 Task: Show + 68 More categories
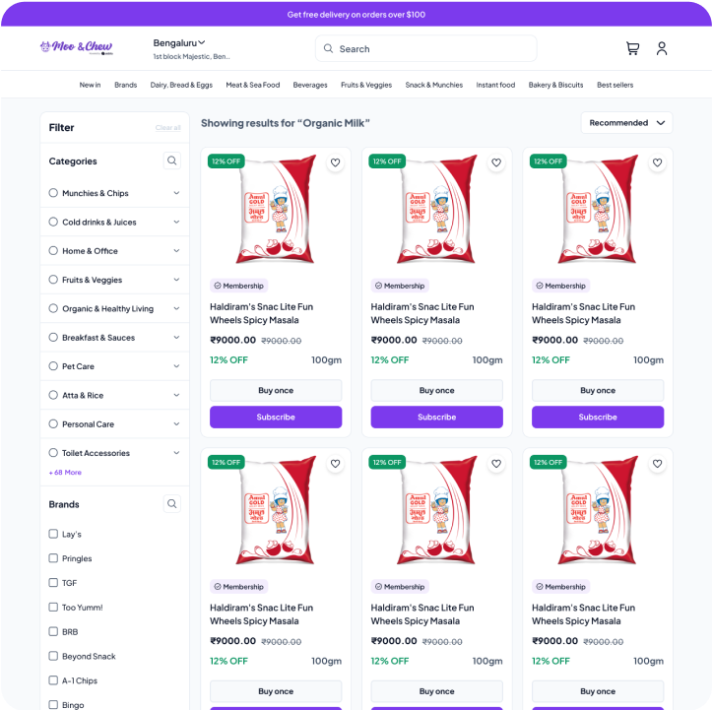point(65,472)
